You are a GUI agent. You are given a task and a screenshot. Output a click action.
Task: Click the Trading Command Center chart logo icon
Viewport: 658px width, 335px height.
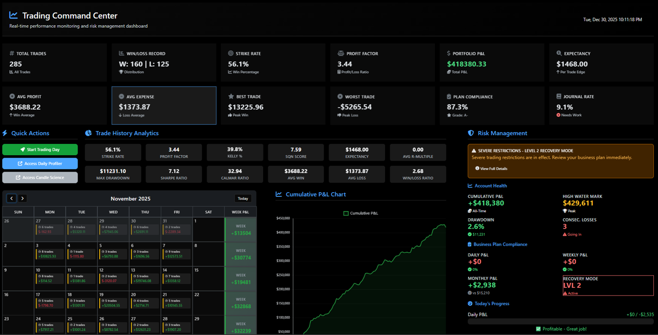click(13, 15)
